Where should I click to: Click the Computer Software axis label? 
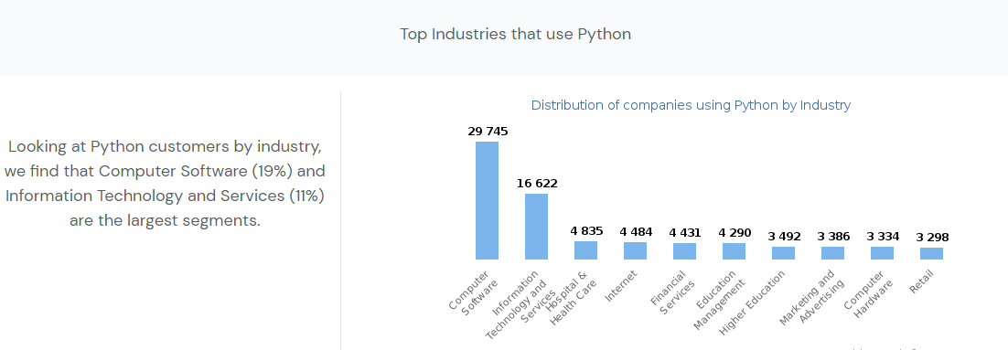(x=473, y=292)
